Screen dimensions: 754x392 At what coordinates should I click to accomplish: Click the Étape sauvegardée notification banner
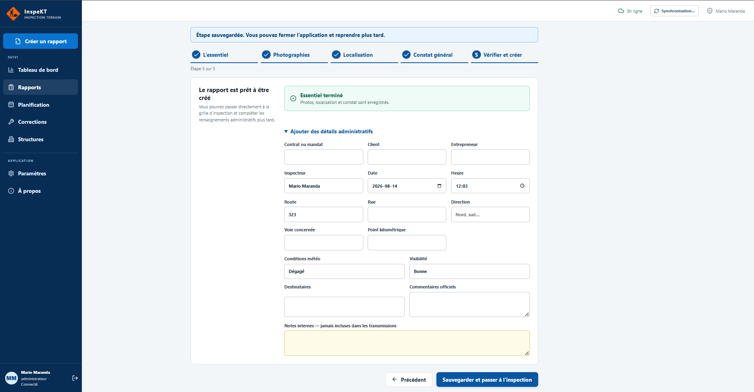[x=364, y=35]
